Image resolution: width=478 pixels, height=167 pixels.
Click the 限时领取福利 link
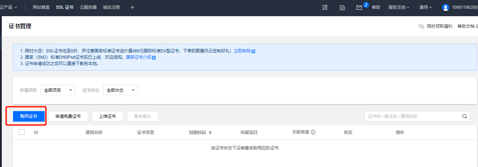tap(439, 26)
